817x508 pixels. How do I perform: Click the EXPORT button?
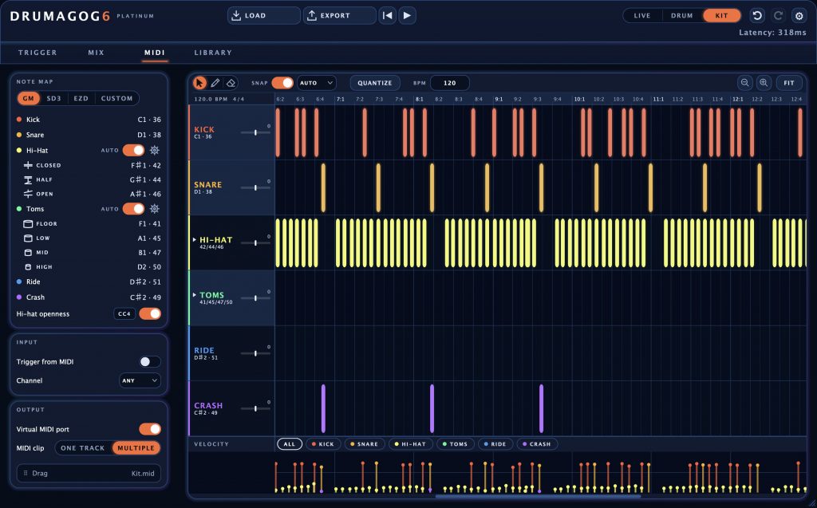pos(339,16)
